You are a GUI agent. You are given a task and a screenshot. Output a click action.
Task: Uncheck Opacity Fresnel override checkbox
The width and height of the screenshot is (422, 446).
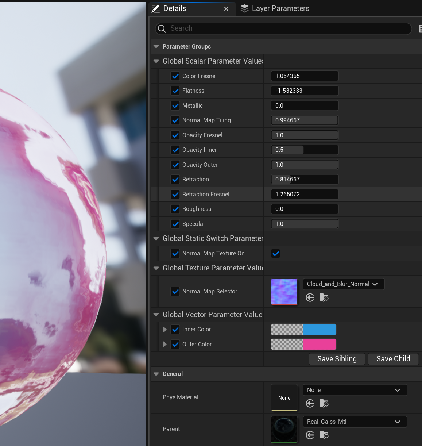(x=175, y=135)
